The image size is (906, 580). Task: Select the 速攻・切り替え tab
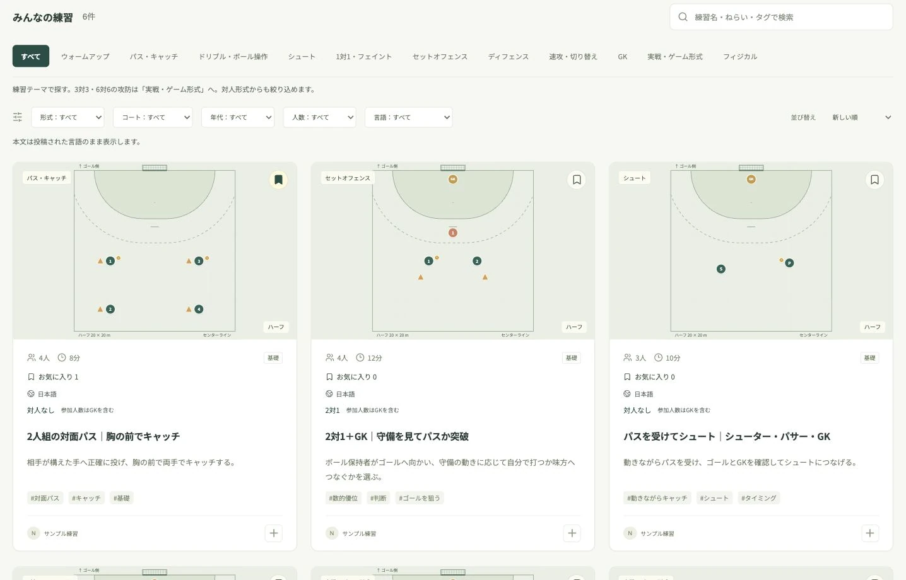[x=574, y=57]
